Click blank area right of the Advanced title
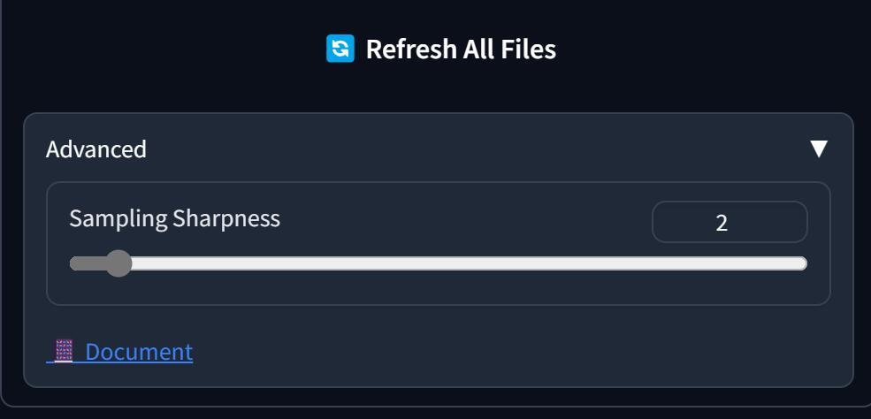This screenshot has width=871, height=419. coord(472,149)
